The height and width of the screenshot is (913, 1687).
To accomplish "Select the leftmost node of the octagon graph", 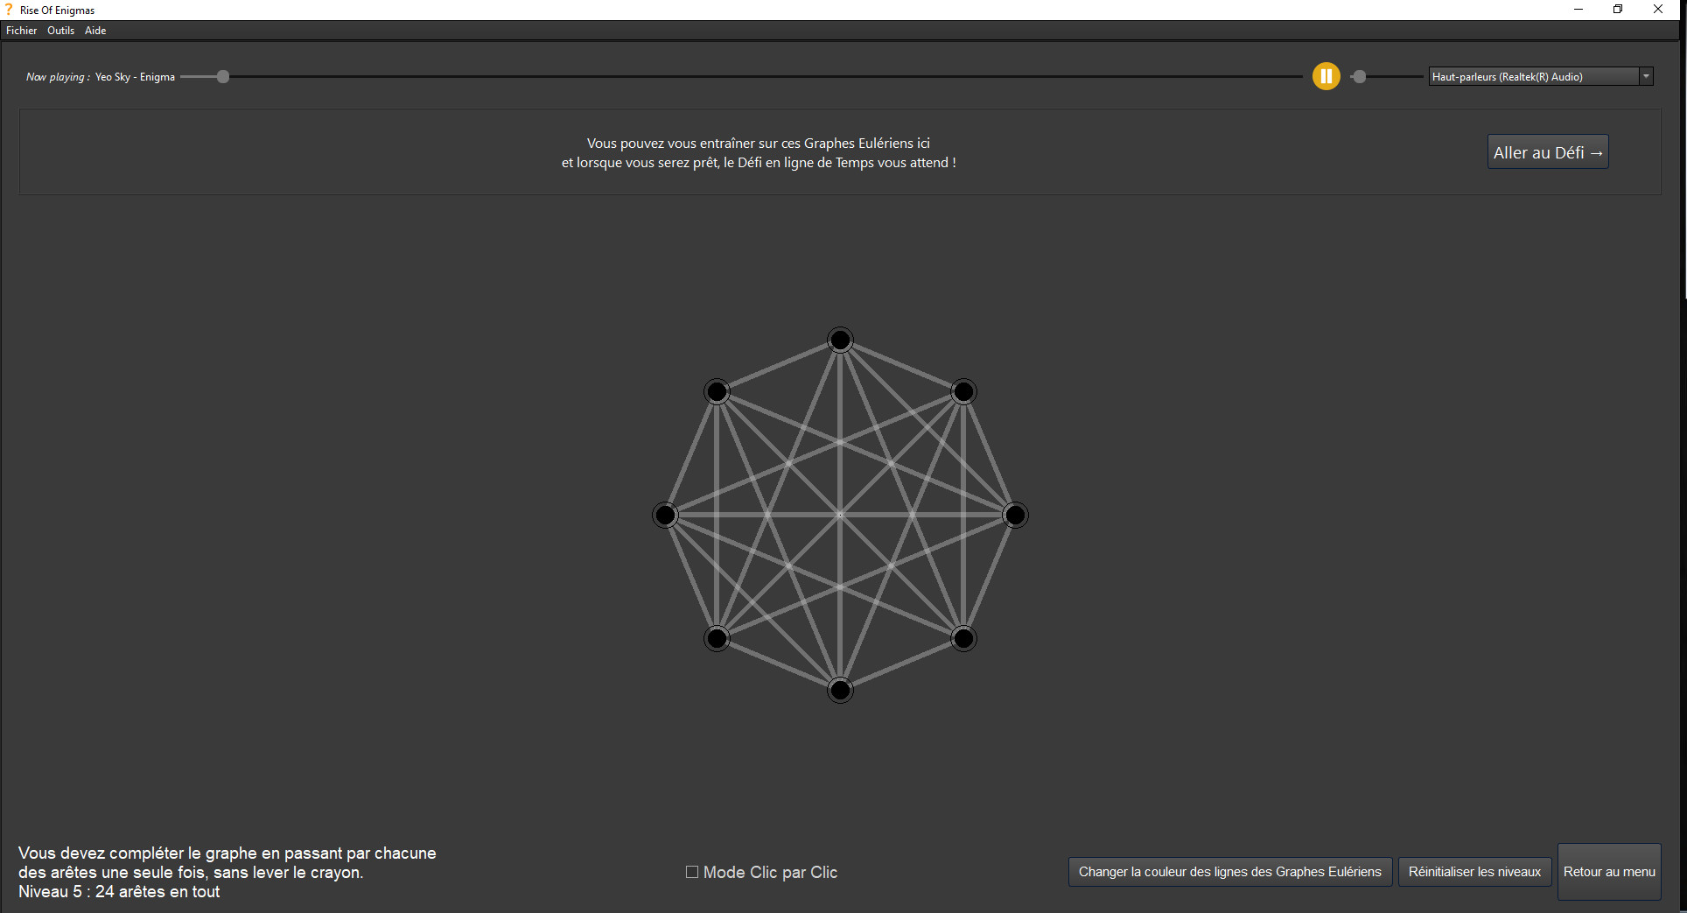I will click(x=665, y=515).
